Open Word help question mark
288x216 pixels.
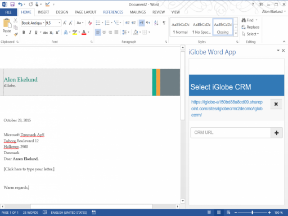coord(253,4)
